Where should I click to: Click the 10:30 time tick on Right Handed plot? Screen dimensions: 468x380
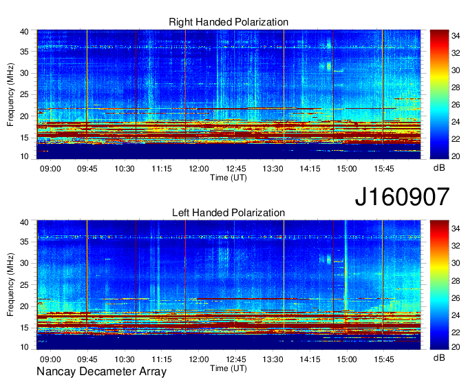click(x=125, y=169)
